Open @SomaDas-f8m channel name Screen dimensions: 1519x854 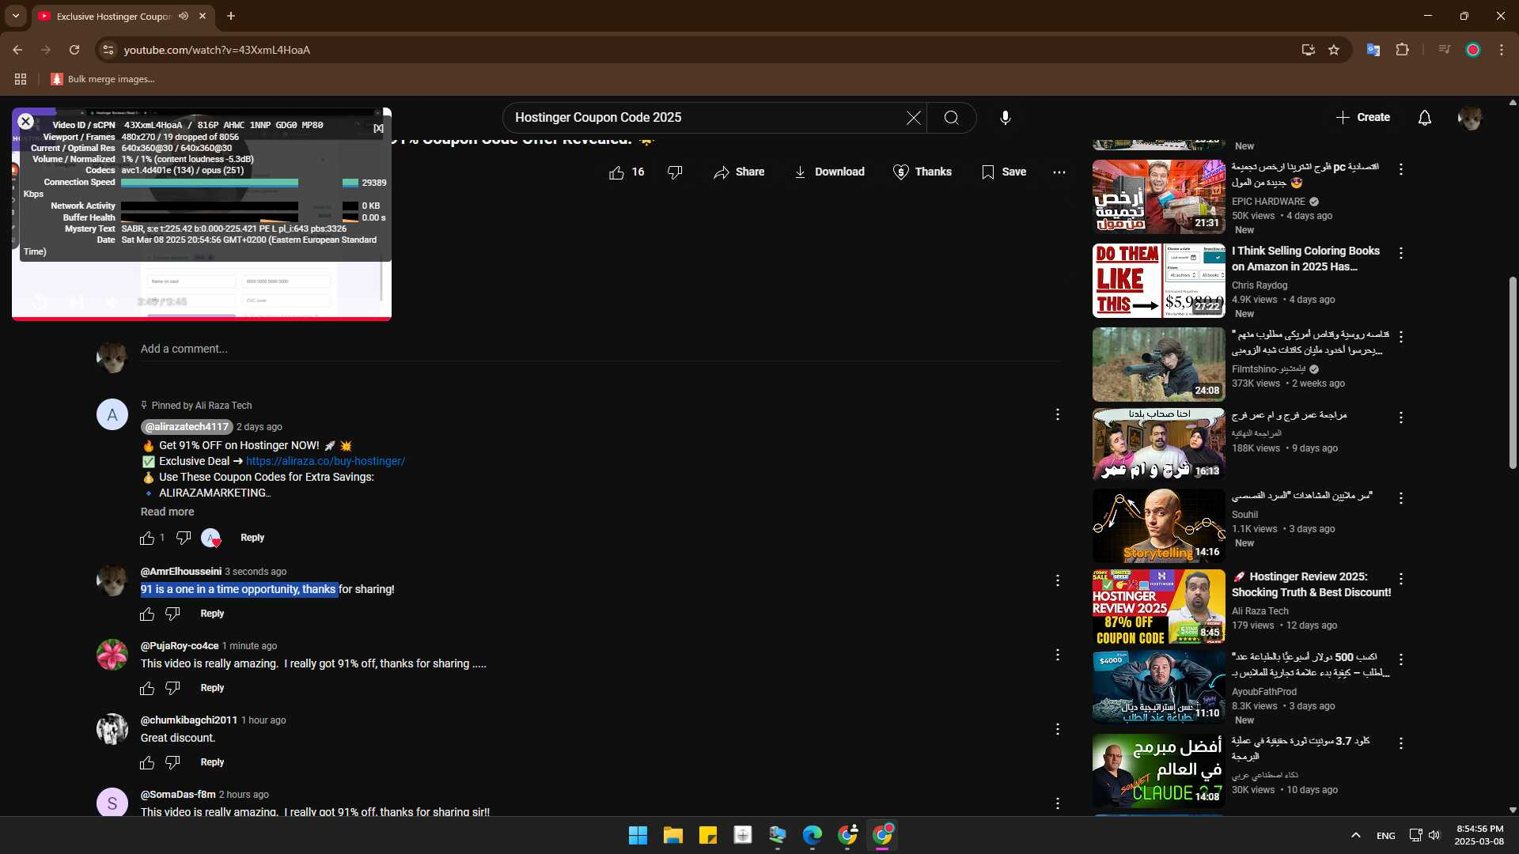(178, 795)
